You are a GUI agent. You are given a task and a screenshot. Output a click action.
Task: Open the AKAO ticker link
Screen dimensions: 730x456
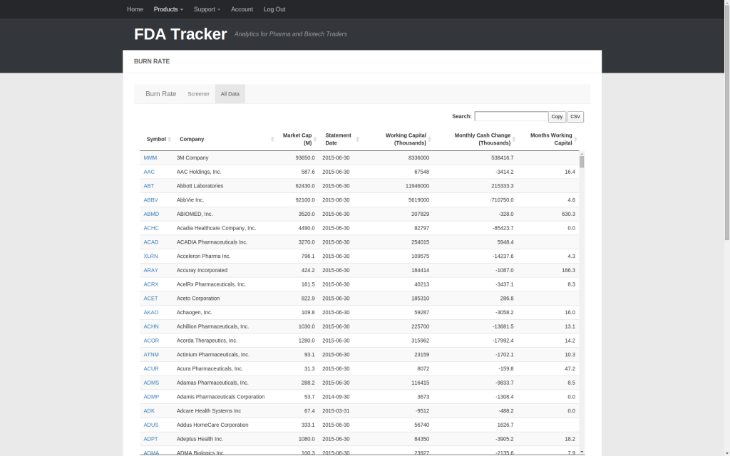pos(151,312)
